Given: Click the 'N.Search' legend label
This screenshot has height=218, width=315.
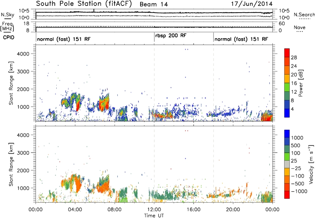Looking at the screenshot, I should (x=304, y=15).
